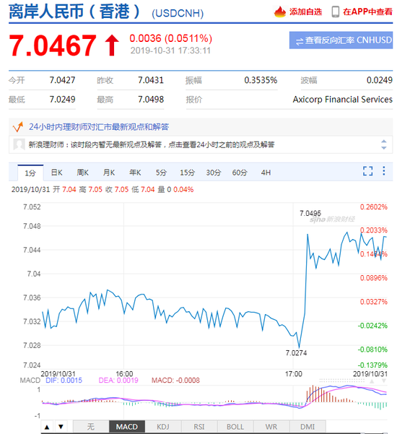Click 最高 value 7.0498
The width and height of the screenshot is (397, 434).
tap(151, 99)
